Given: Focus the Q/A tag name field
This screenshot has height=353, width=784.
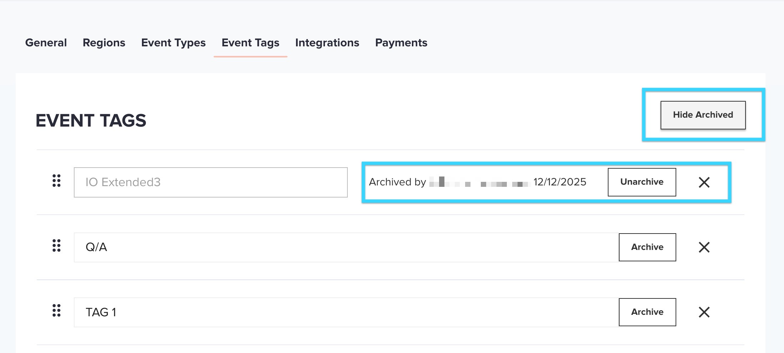Looking at the screenshot, I should 346,247.
